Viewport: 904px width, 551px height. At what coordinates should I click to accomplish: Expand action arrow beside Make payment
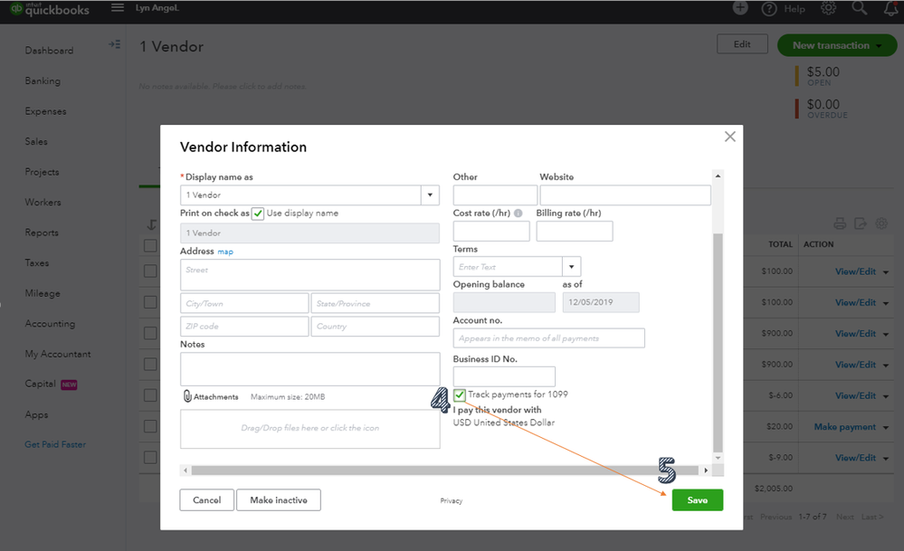click(x=886, y=428)
